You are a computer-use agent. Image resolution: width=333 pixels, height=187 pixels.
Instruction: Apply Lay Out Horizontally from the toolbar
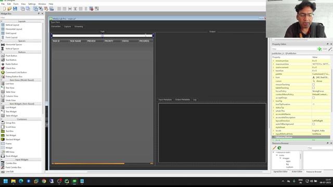point(59,9)
